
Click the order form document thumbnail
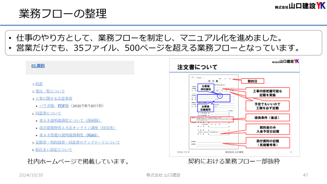[214, 112]
